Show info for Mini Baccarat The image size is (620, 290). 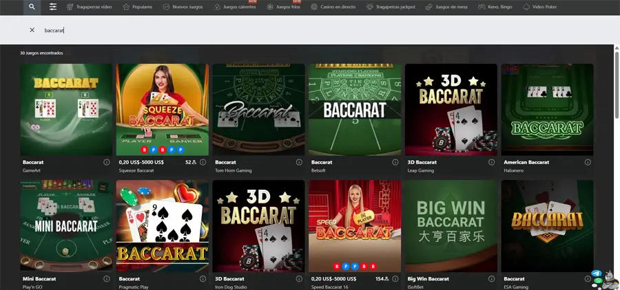click(106, 278)
